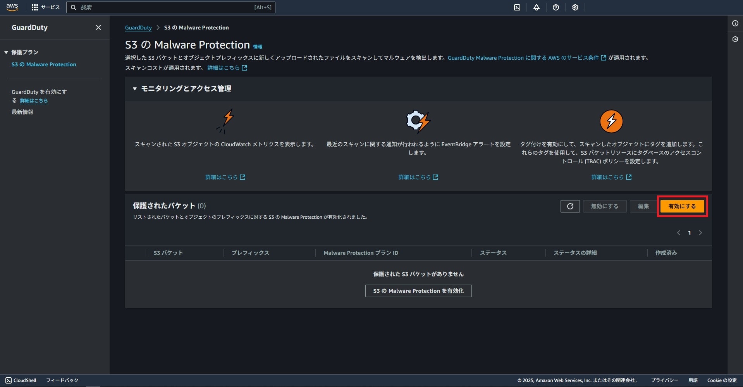Open CloudShell from the top navigation bar
Viewport: 743px width, 387px height.
click(517, 7)
